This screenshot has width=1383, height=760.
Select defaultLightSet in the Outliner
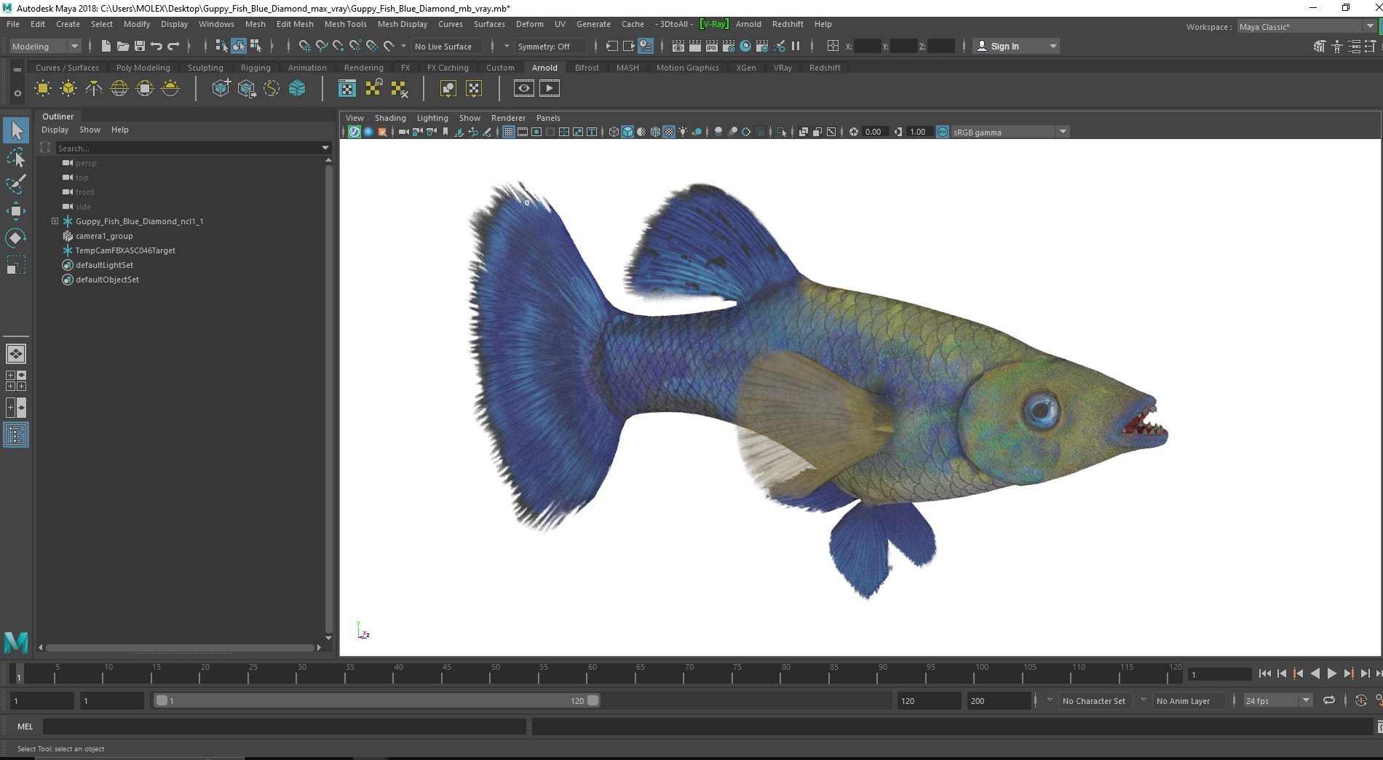[104, 265]
